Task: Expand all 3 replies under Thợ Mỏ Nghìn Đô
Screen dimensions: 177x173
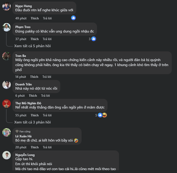Action: [x=33, y=122]
